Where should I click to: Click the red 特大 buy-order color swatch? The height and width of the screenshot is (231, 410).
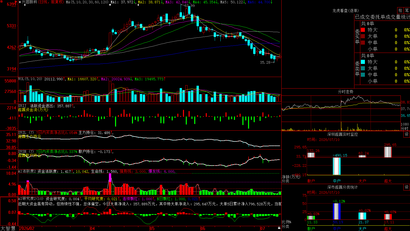point(363,30)
